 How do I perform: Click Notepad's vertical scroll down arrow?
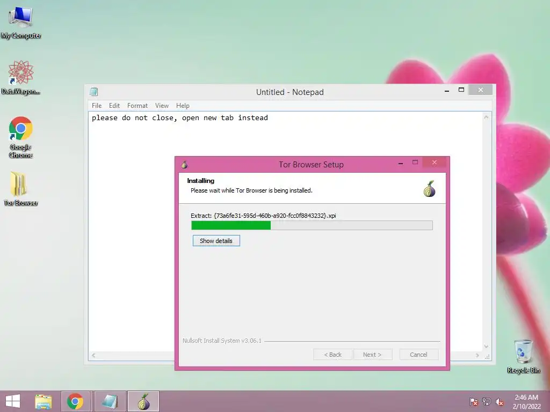coord(486,346)
